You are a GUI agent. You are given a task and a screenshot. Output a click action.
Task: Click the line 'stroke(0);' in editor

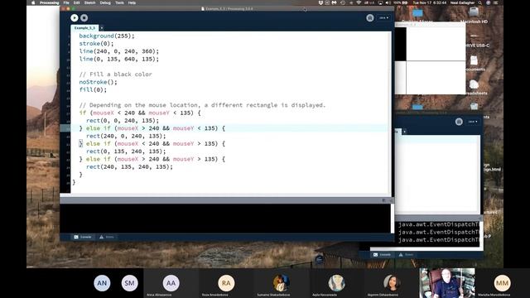pos(96,44)
